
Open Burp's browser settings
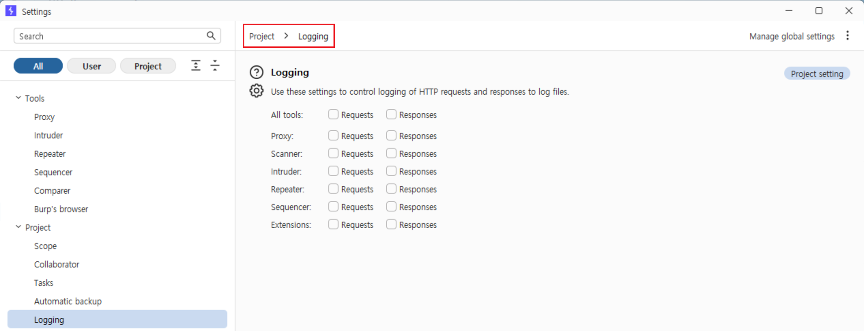click(61, 209)
